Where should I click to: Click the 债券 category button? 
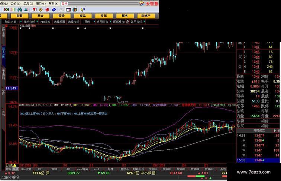tap(62, 16)
